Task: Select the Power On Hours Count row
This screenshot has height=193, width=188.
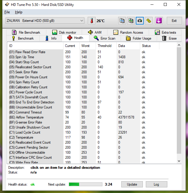Action: (x=84, y=77)
